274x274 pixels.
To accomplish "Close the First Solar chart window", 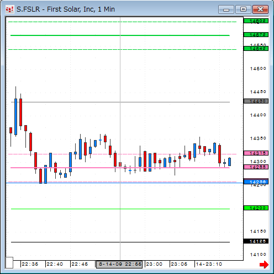I will coord(260,9).
